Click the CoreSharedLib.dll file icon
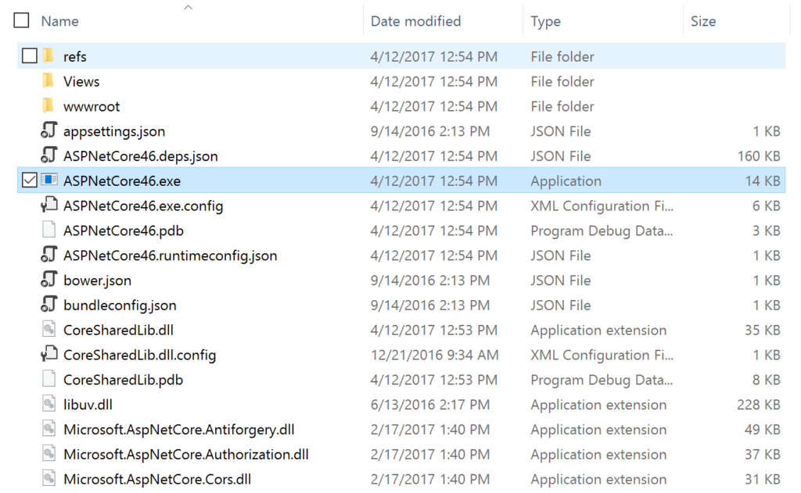Screen dimensions: 801x493 pos(49,329)
